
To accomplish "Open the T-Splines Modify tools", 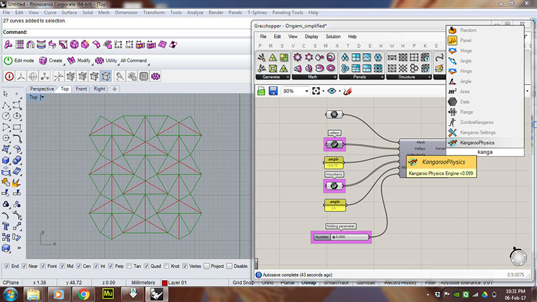I will point(79,60).
